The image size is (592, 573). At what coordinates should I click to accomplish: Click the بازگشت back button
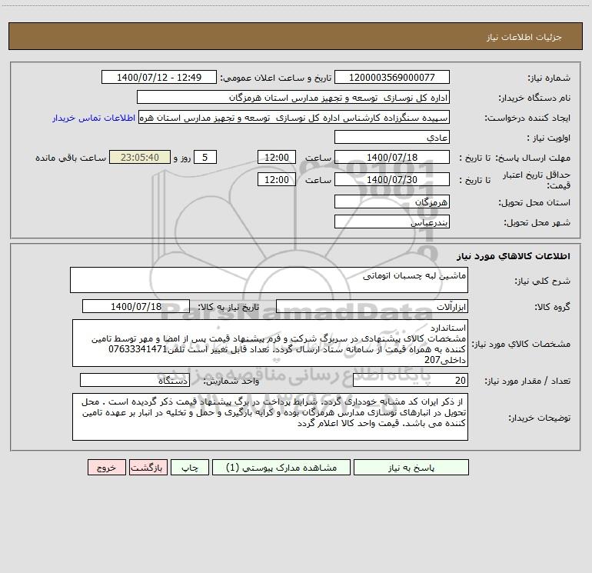pyautogui.click(x=148, y=468)
